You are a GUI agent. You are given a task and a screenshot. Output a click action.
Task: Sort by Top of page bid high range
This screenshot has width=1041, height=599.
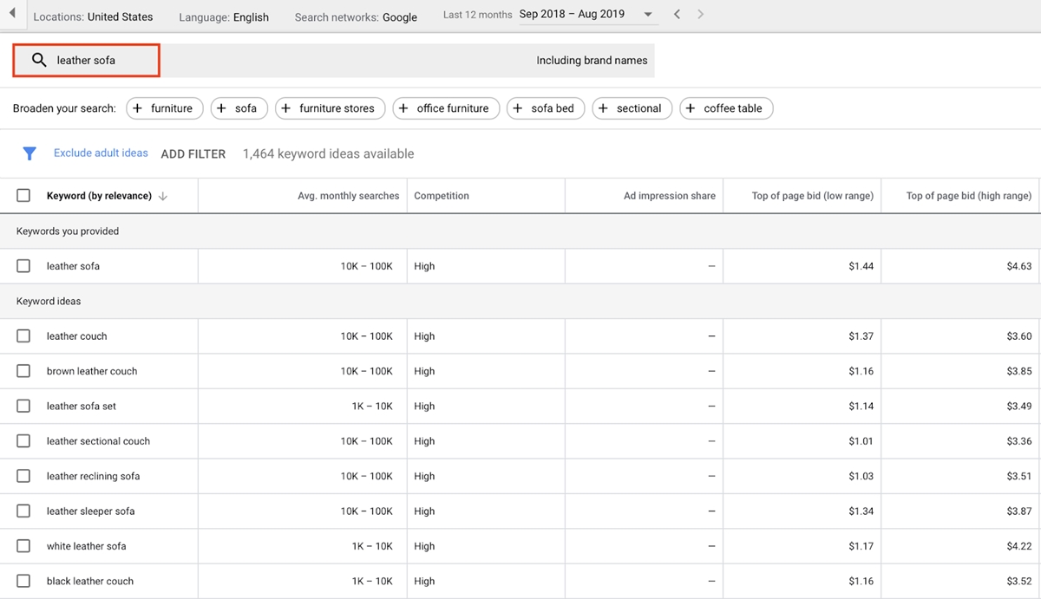click(x=969, y=196)
